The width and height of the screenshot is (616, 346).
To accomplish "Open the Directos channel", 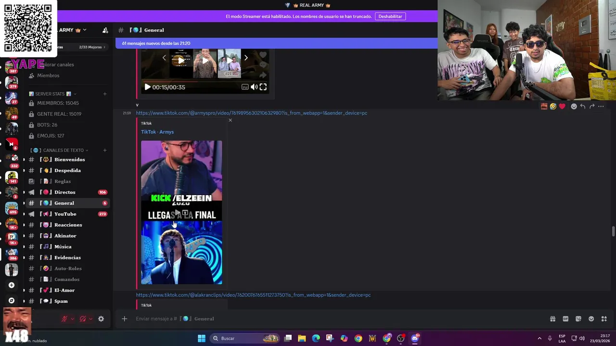I will click(67, 192).
